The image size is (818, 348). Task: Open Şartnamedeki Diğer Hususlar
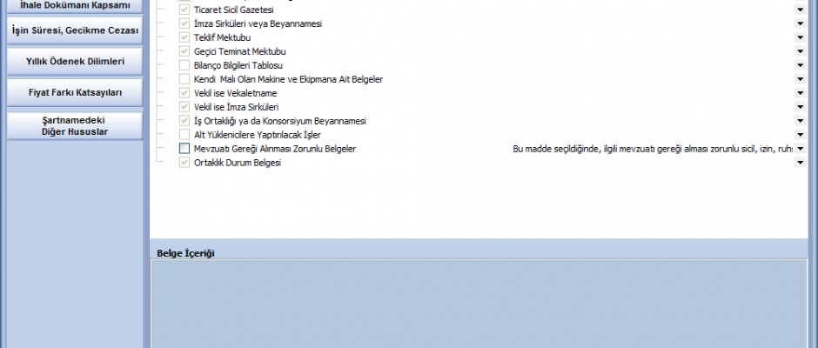(74, 126)
